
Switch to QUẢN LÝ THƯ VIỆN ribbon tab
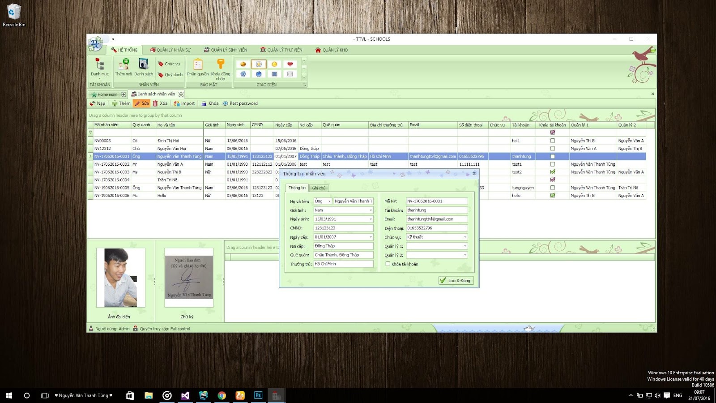click(281, 50)
